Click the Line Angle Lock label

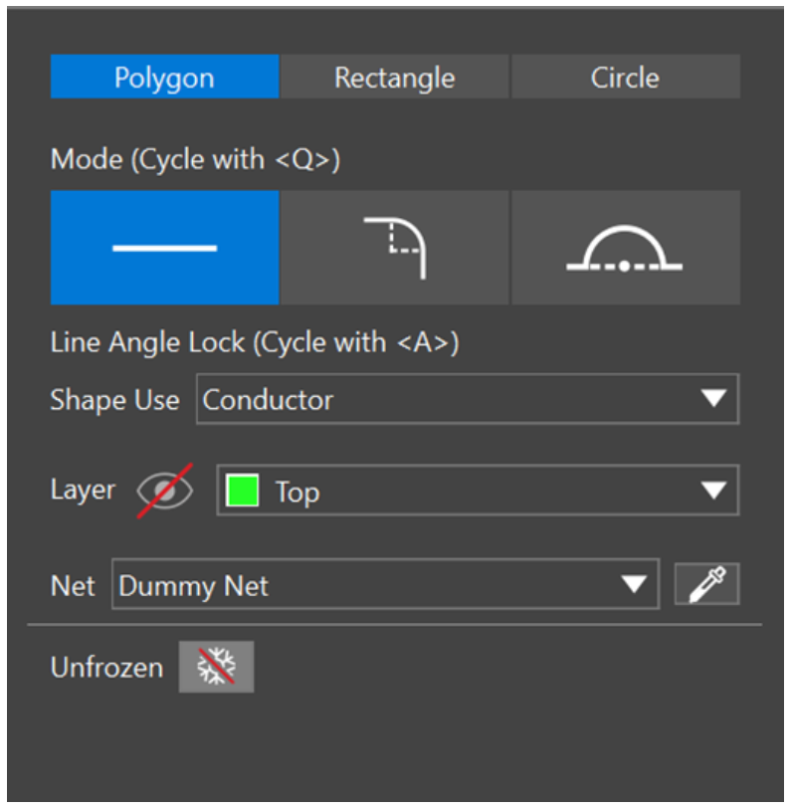click(x=255, y=342)
